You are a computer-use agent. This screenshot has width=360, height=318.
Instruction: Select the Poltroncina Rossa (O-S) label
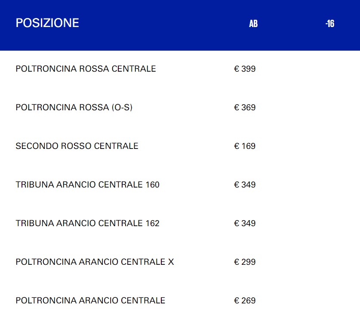(x=74, y=107)
